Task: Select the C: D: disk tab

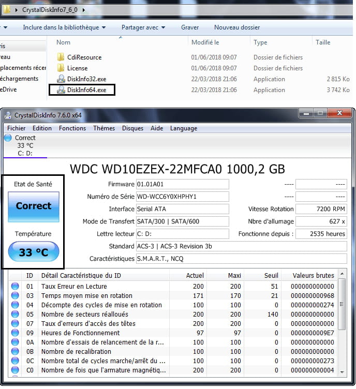Action: click(25, 145)
